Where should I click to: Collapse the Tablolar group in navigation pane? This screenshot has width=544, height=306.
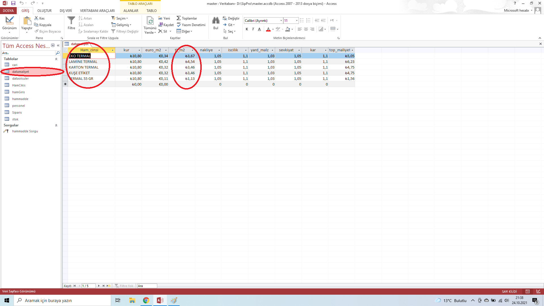(x=56, y=59)
